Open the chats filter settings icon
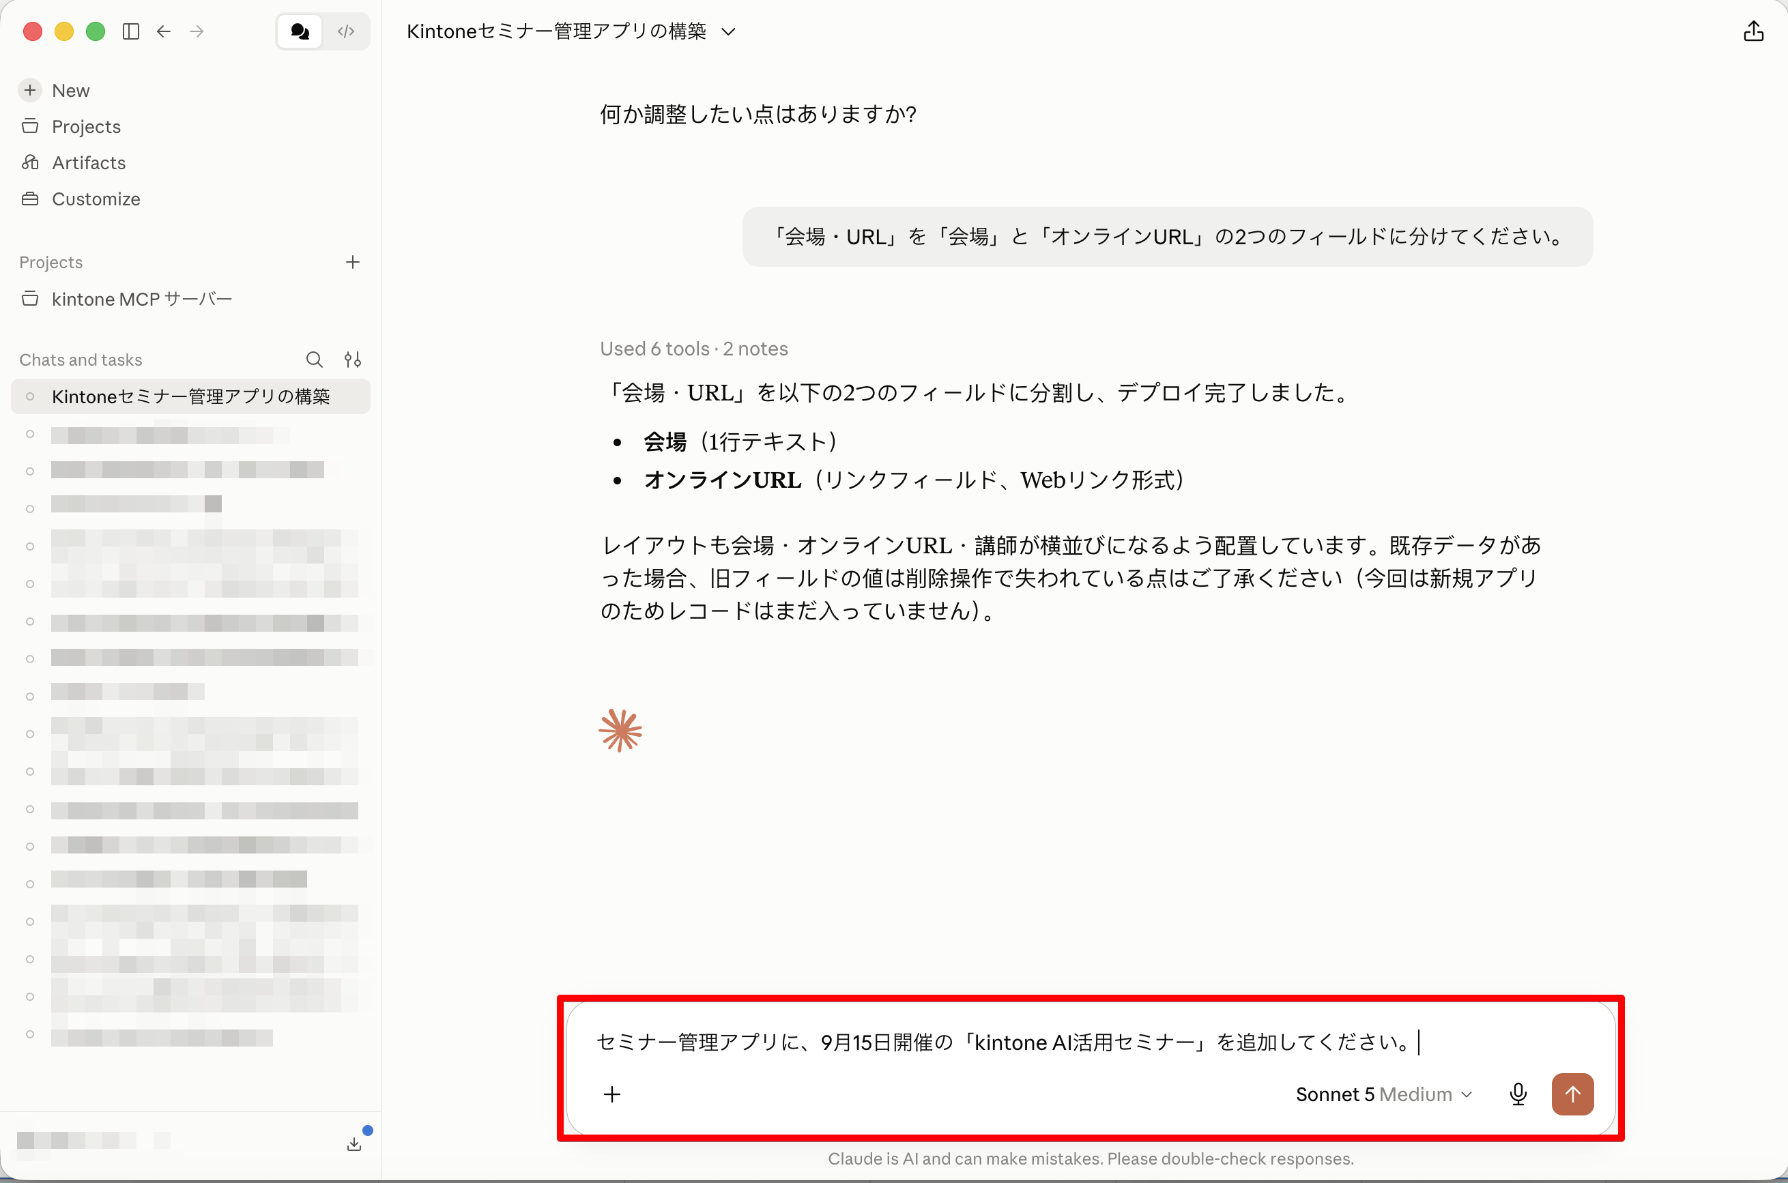Image resolution: width=1788 pixels, height=1183 pixels. point(352,360)
